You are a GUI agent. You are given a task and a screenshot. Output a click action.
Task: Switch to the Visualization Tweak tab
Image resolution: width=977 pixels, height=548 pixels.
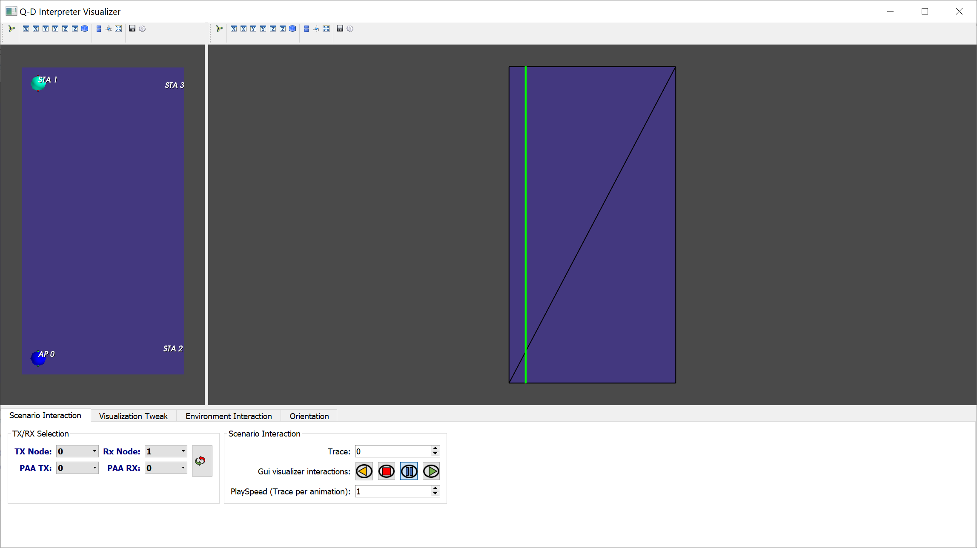point(133,416)
